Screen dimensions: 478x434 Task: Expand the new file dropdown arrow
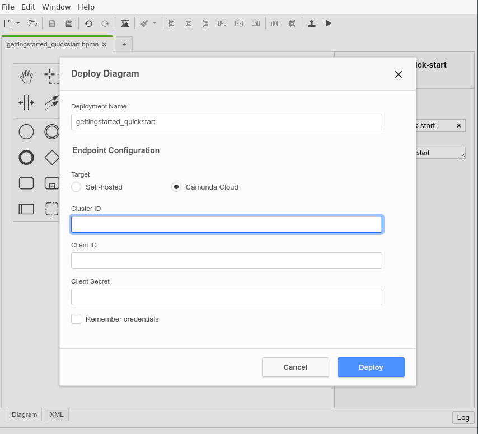tap(18, 23)
